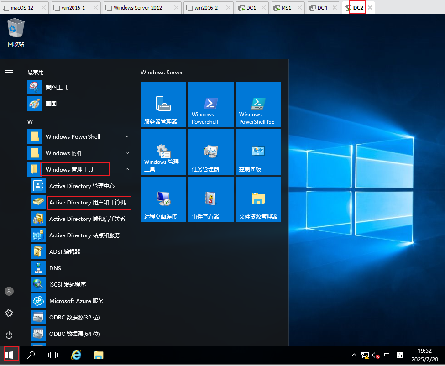This screenshot has height=366, width=445.
Task: Launch Windows PowerShell ISE tile
Action: 258,105
